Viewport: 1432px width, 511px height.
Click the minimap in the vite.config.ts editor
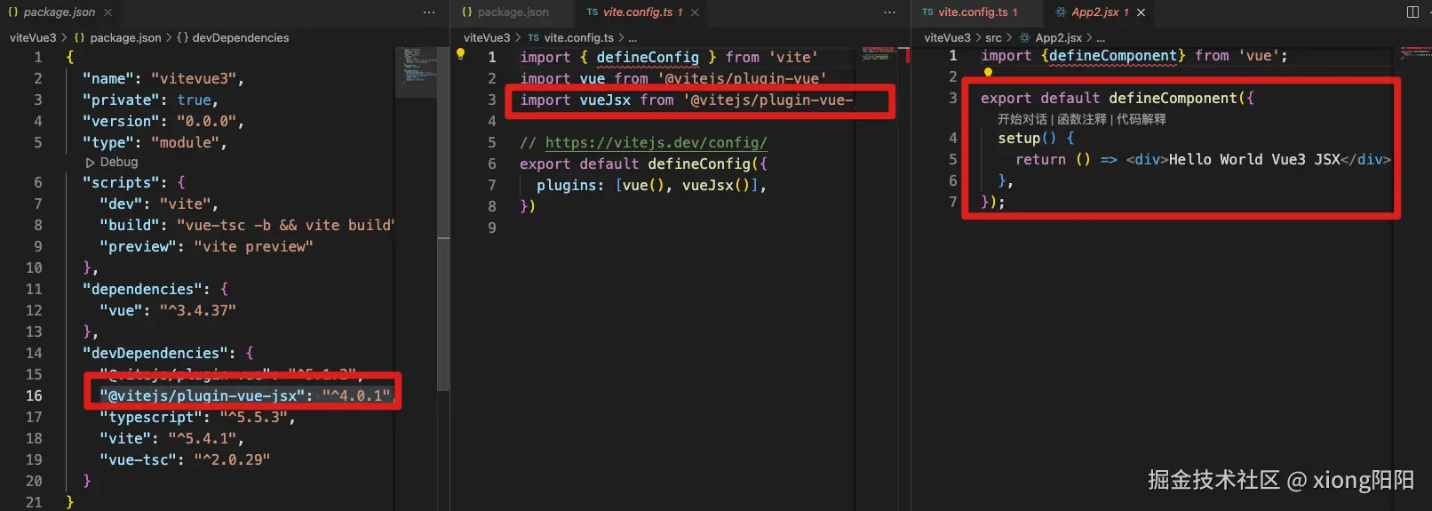[879, 54]
